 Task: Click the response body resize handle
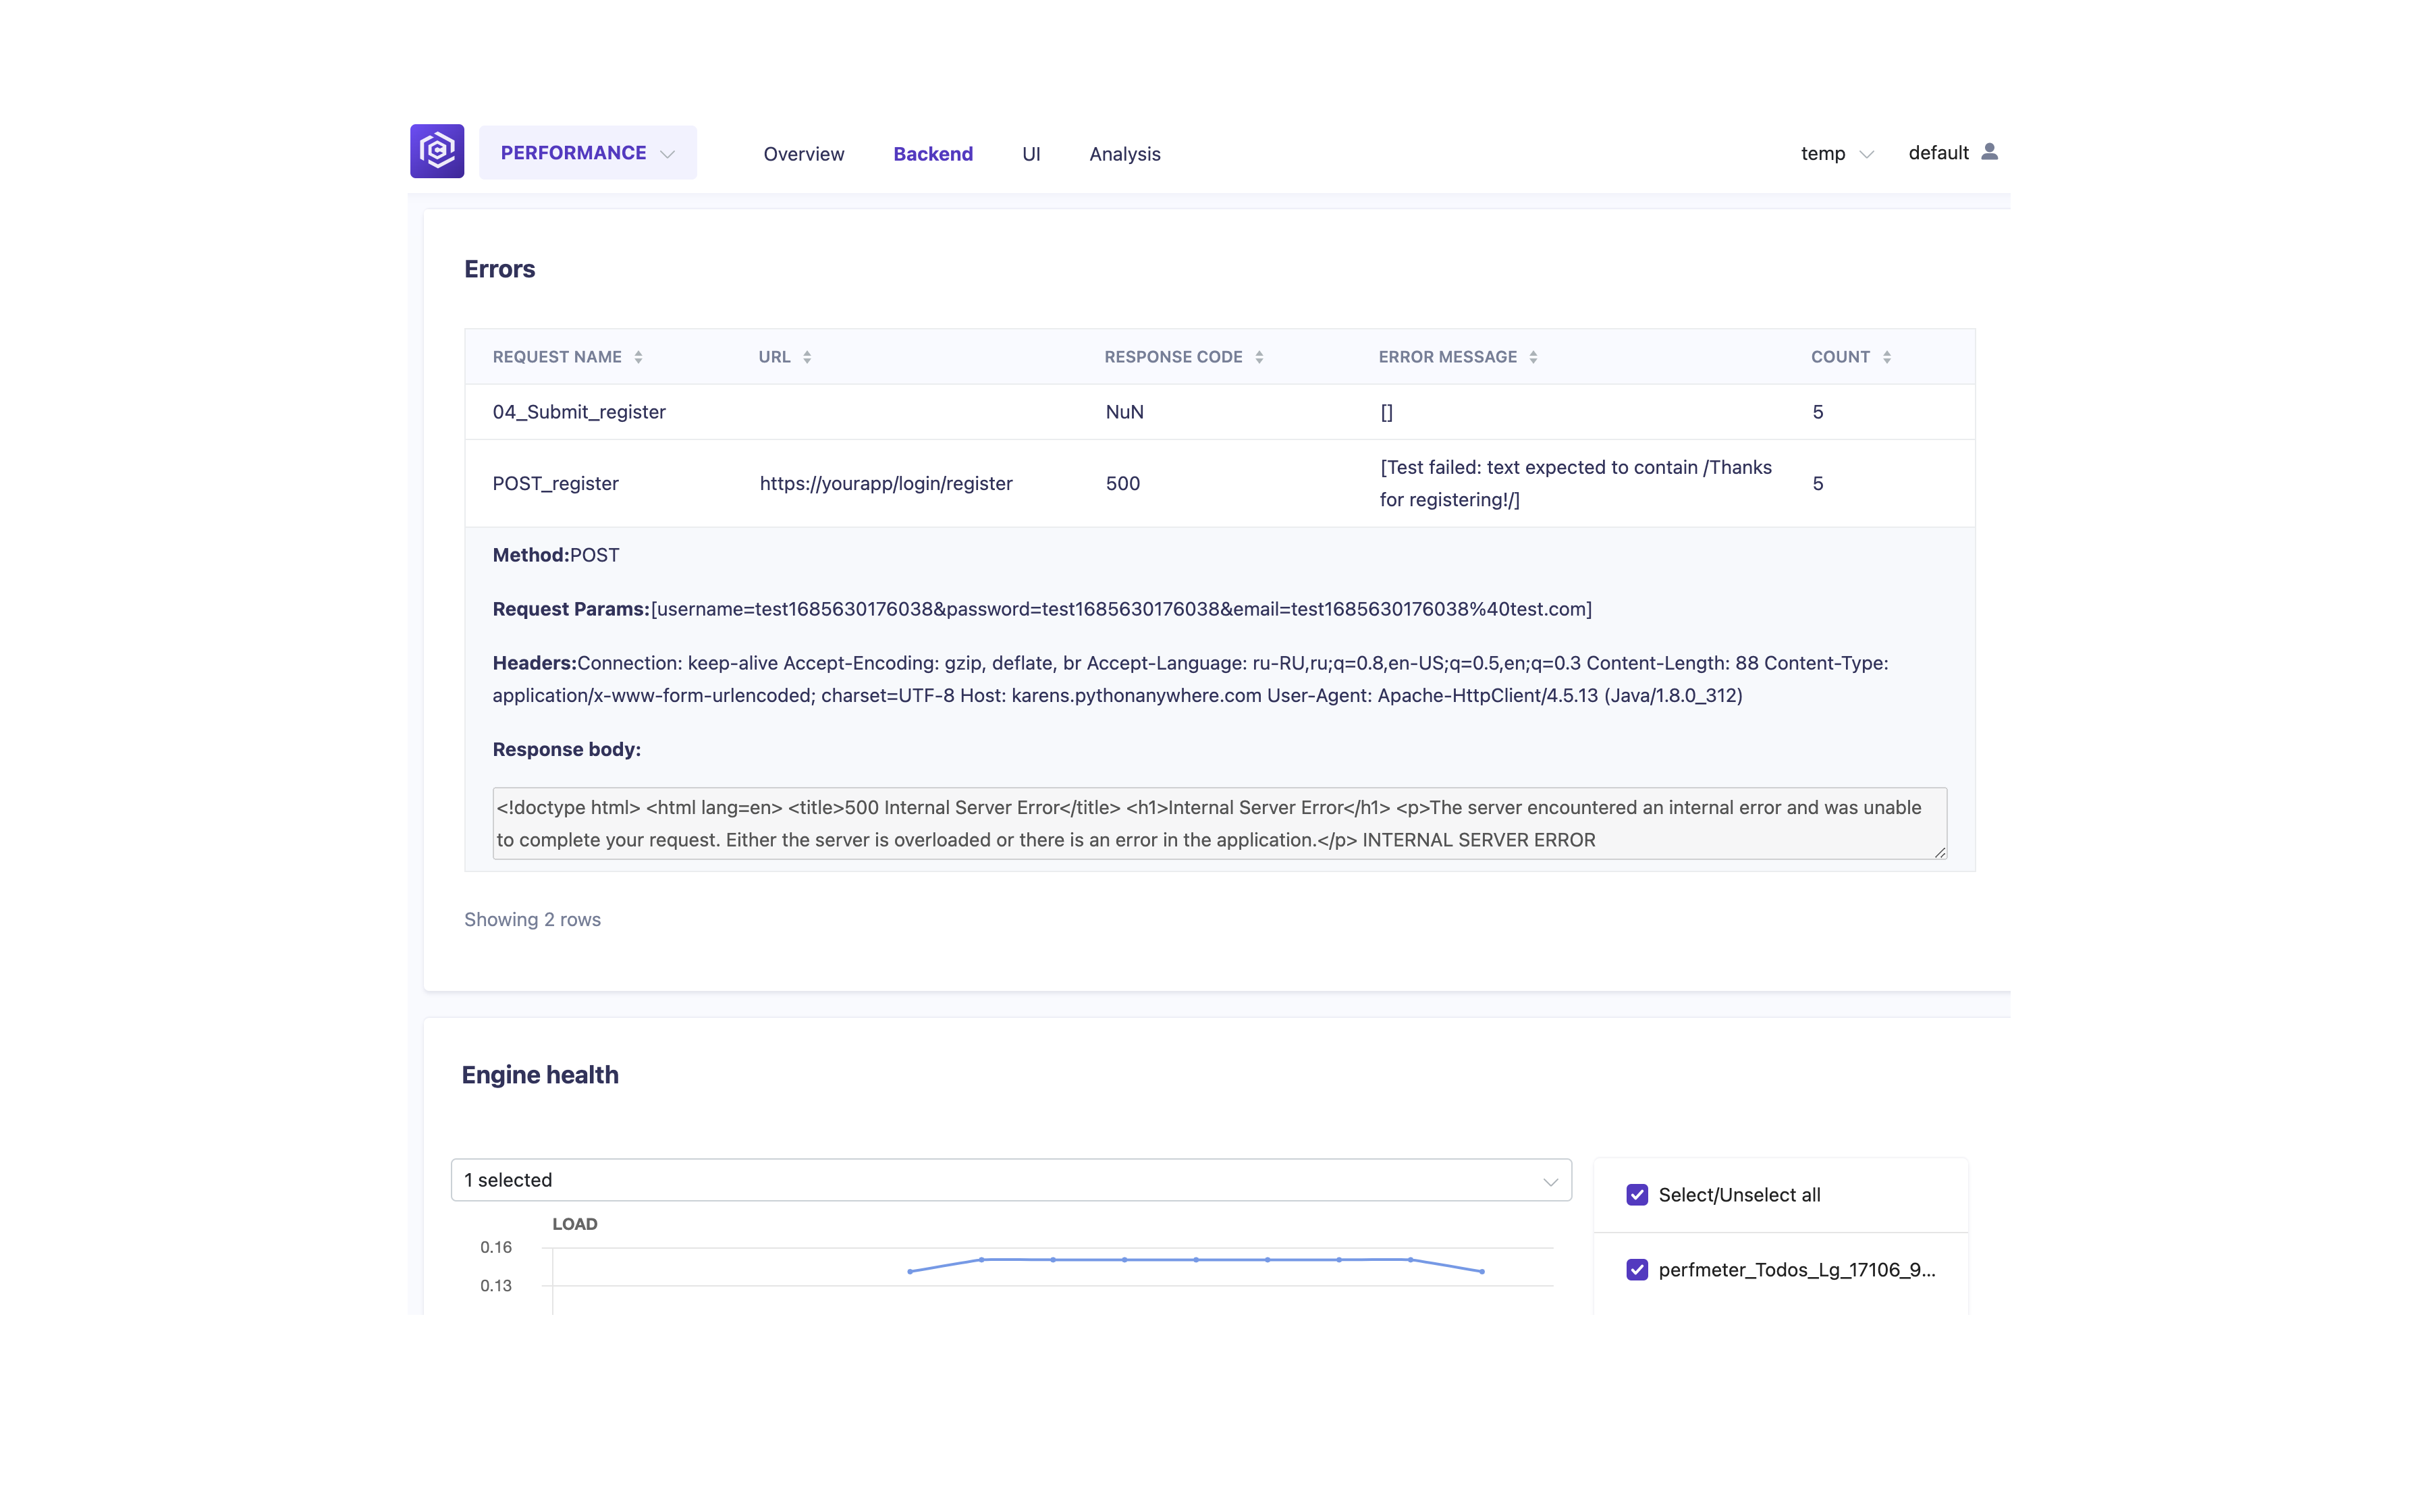click(x=1939, y=852)
